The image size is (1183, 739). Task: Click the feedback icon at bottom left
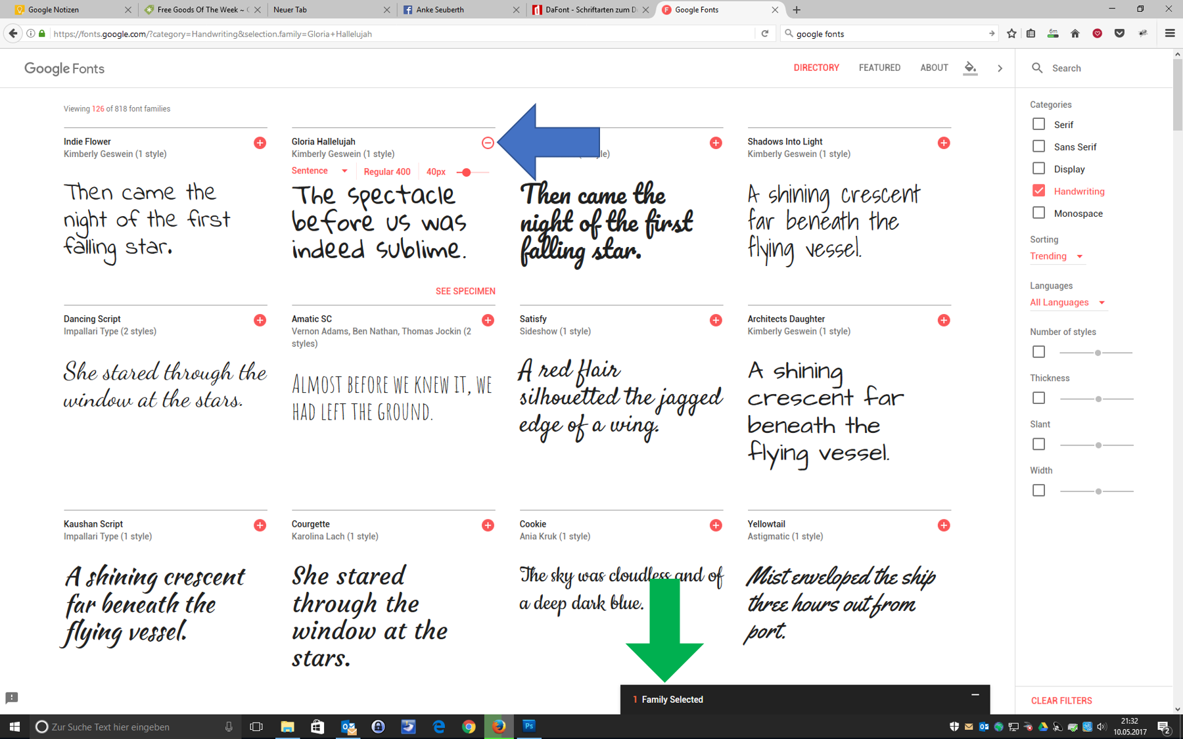click(x=12, y=698)
